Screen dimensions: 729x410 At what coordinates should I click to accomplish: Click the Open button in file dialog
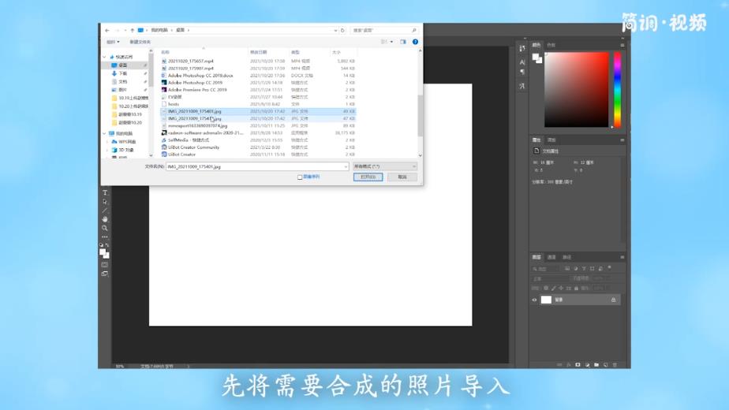click(368, 177)
